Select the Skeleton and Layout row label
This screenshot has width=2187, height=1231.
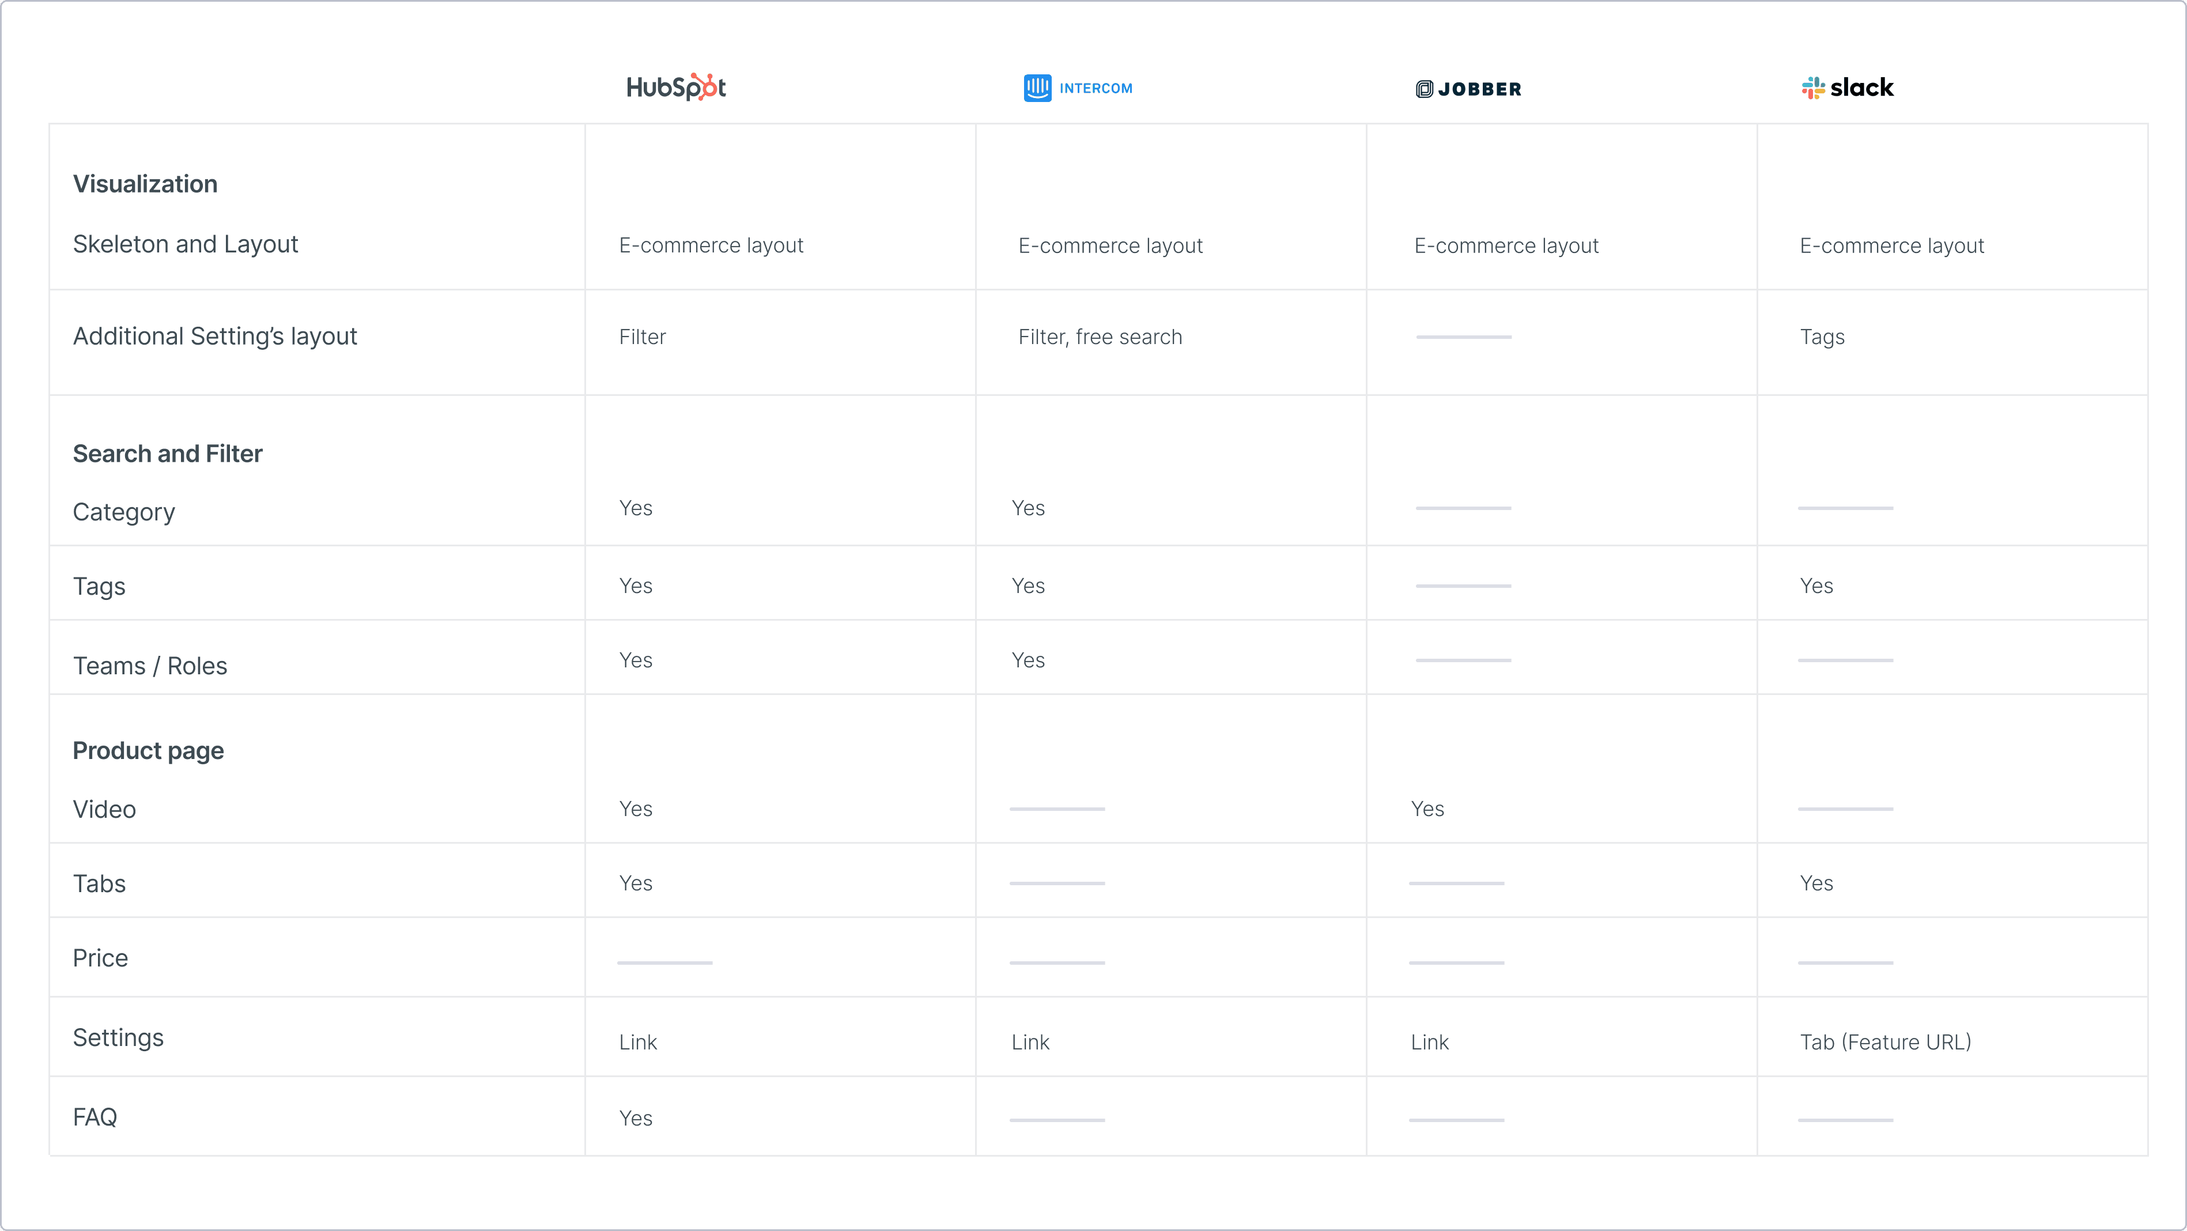pyautogui.click(x=185, y=244)
